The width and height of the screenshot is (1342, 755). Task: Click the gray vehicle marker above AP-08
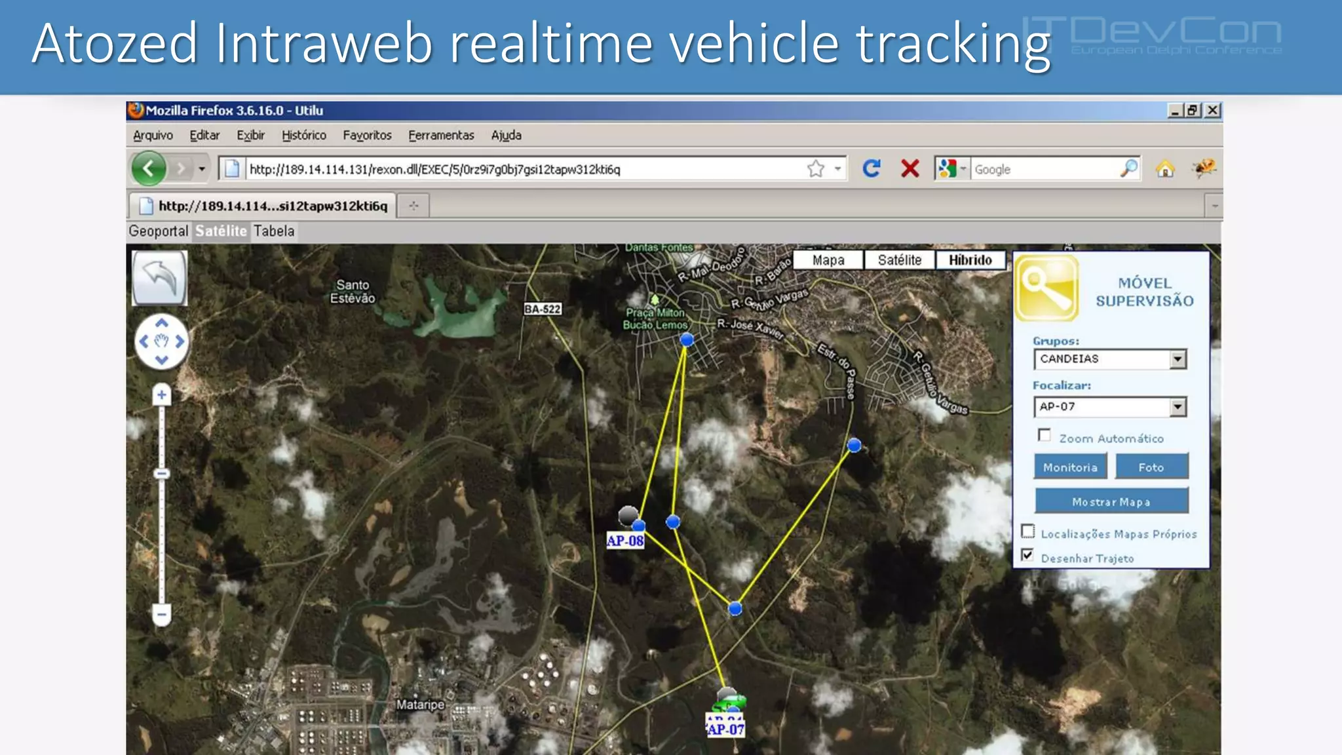click(628, 515)
